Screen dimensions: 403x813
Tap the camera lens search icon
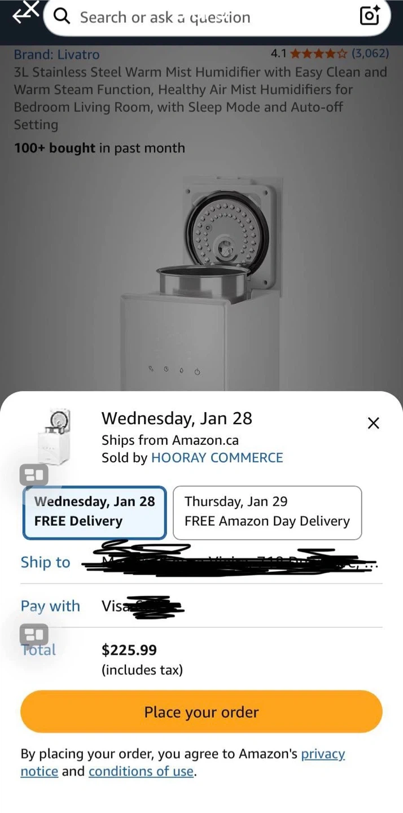pos(370,16)
